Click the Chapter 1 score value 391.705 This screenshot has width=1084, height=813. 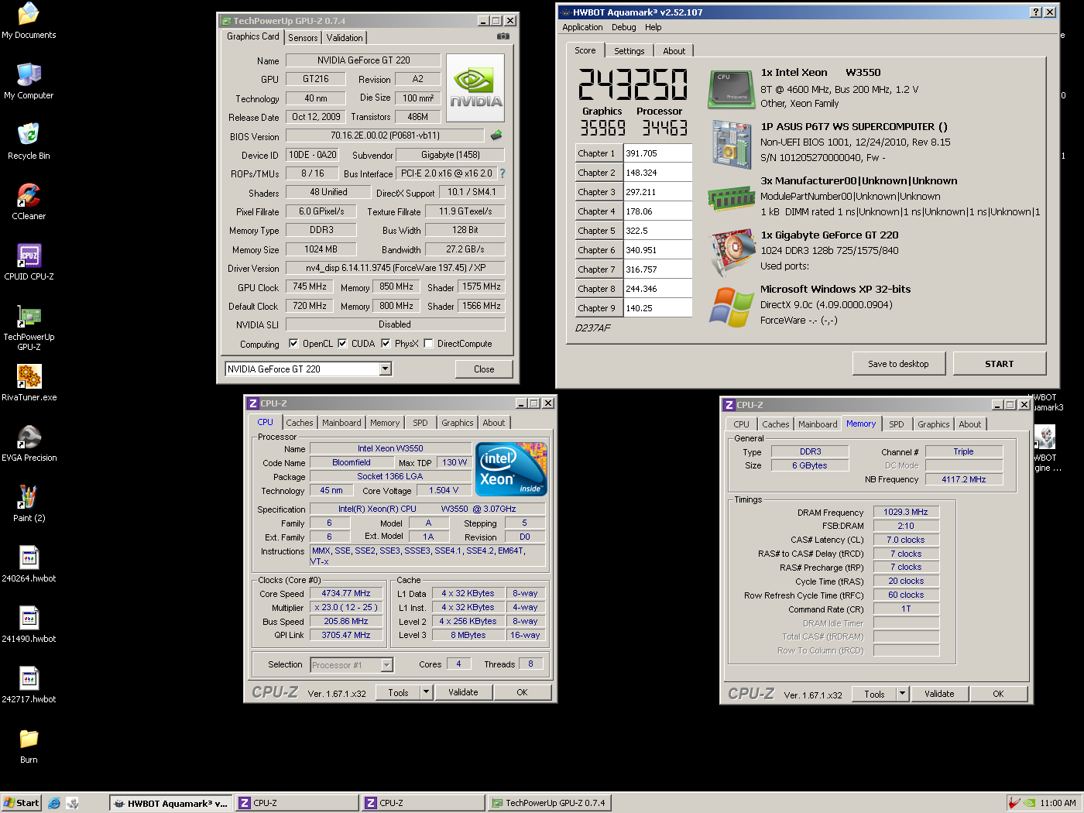657,153
